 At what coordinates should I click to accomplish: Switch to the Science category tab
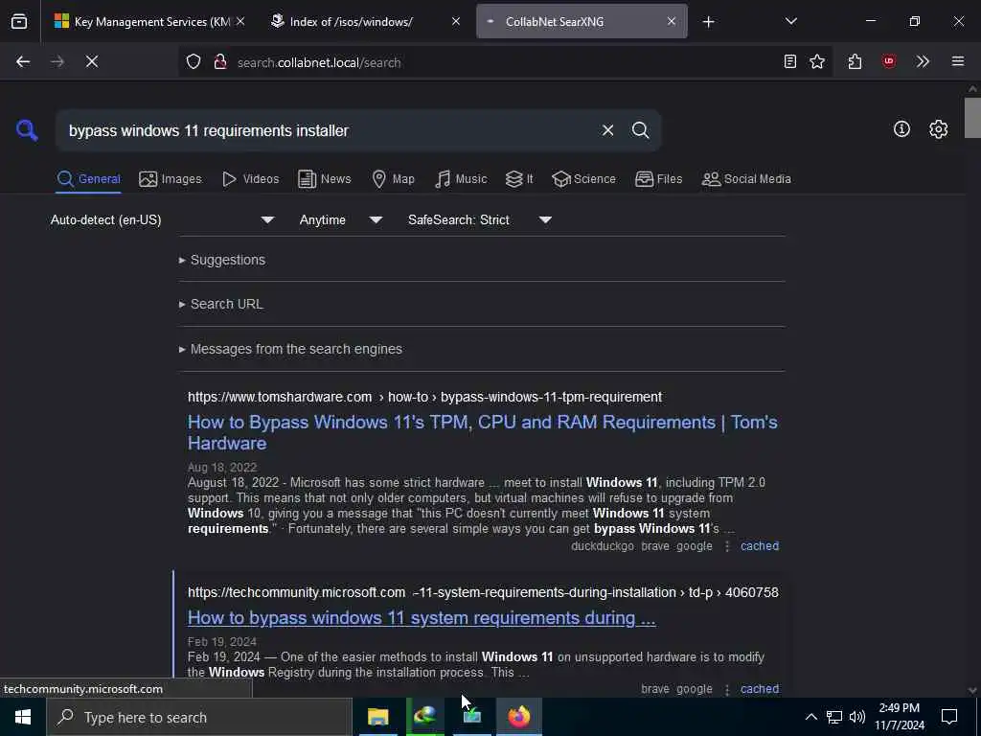click(583, 179)
